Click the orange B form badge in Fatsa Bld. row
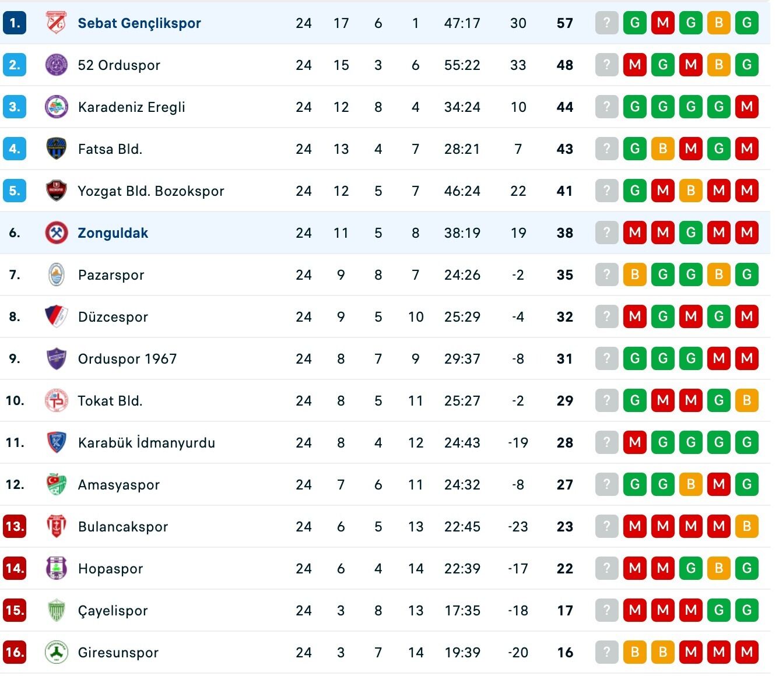This screenshot has height=683, width=779. pos(662,149)
